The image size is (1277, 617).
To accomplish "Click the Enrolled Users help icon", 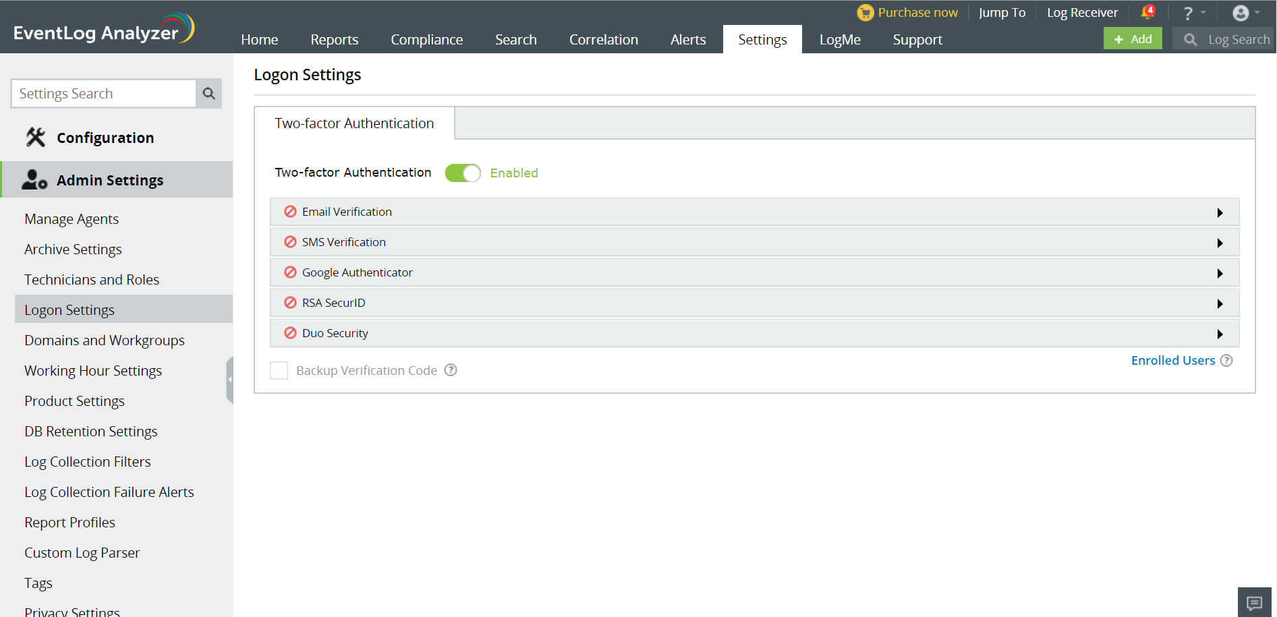I will pos(1226,361).
